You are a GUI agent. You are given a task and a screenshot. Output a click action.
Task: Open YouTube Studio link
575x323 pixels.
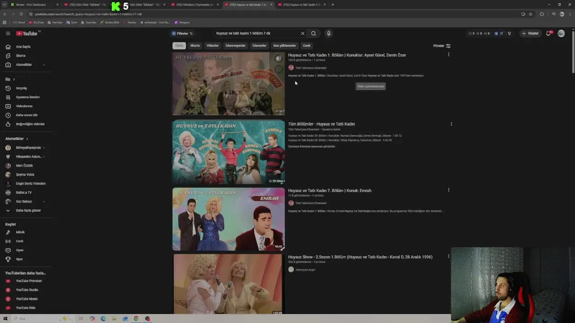pos(26,290)
